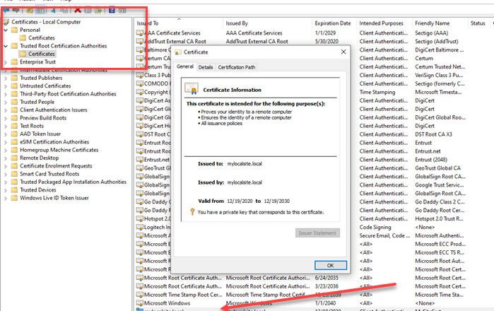Click the AAA Certificate Services certificate icon
The width and height of the screenshot is (494, 311).
click(x=139, y=33)
